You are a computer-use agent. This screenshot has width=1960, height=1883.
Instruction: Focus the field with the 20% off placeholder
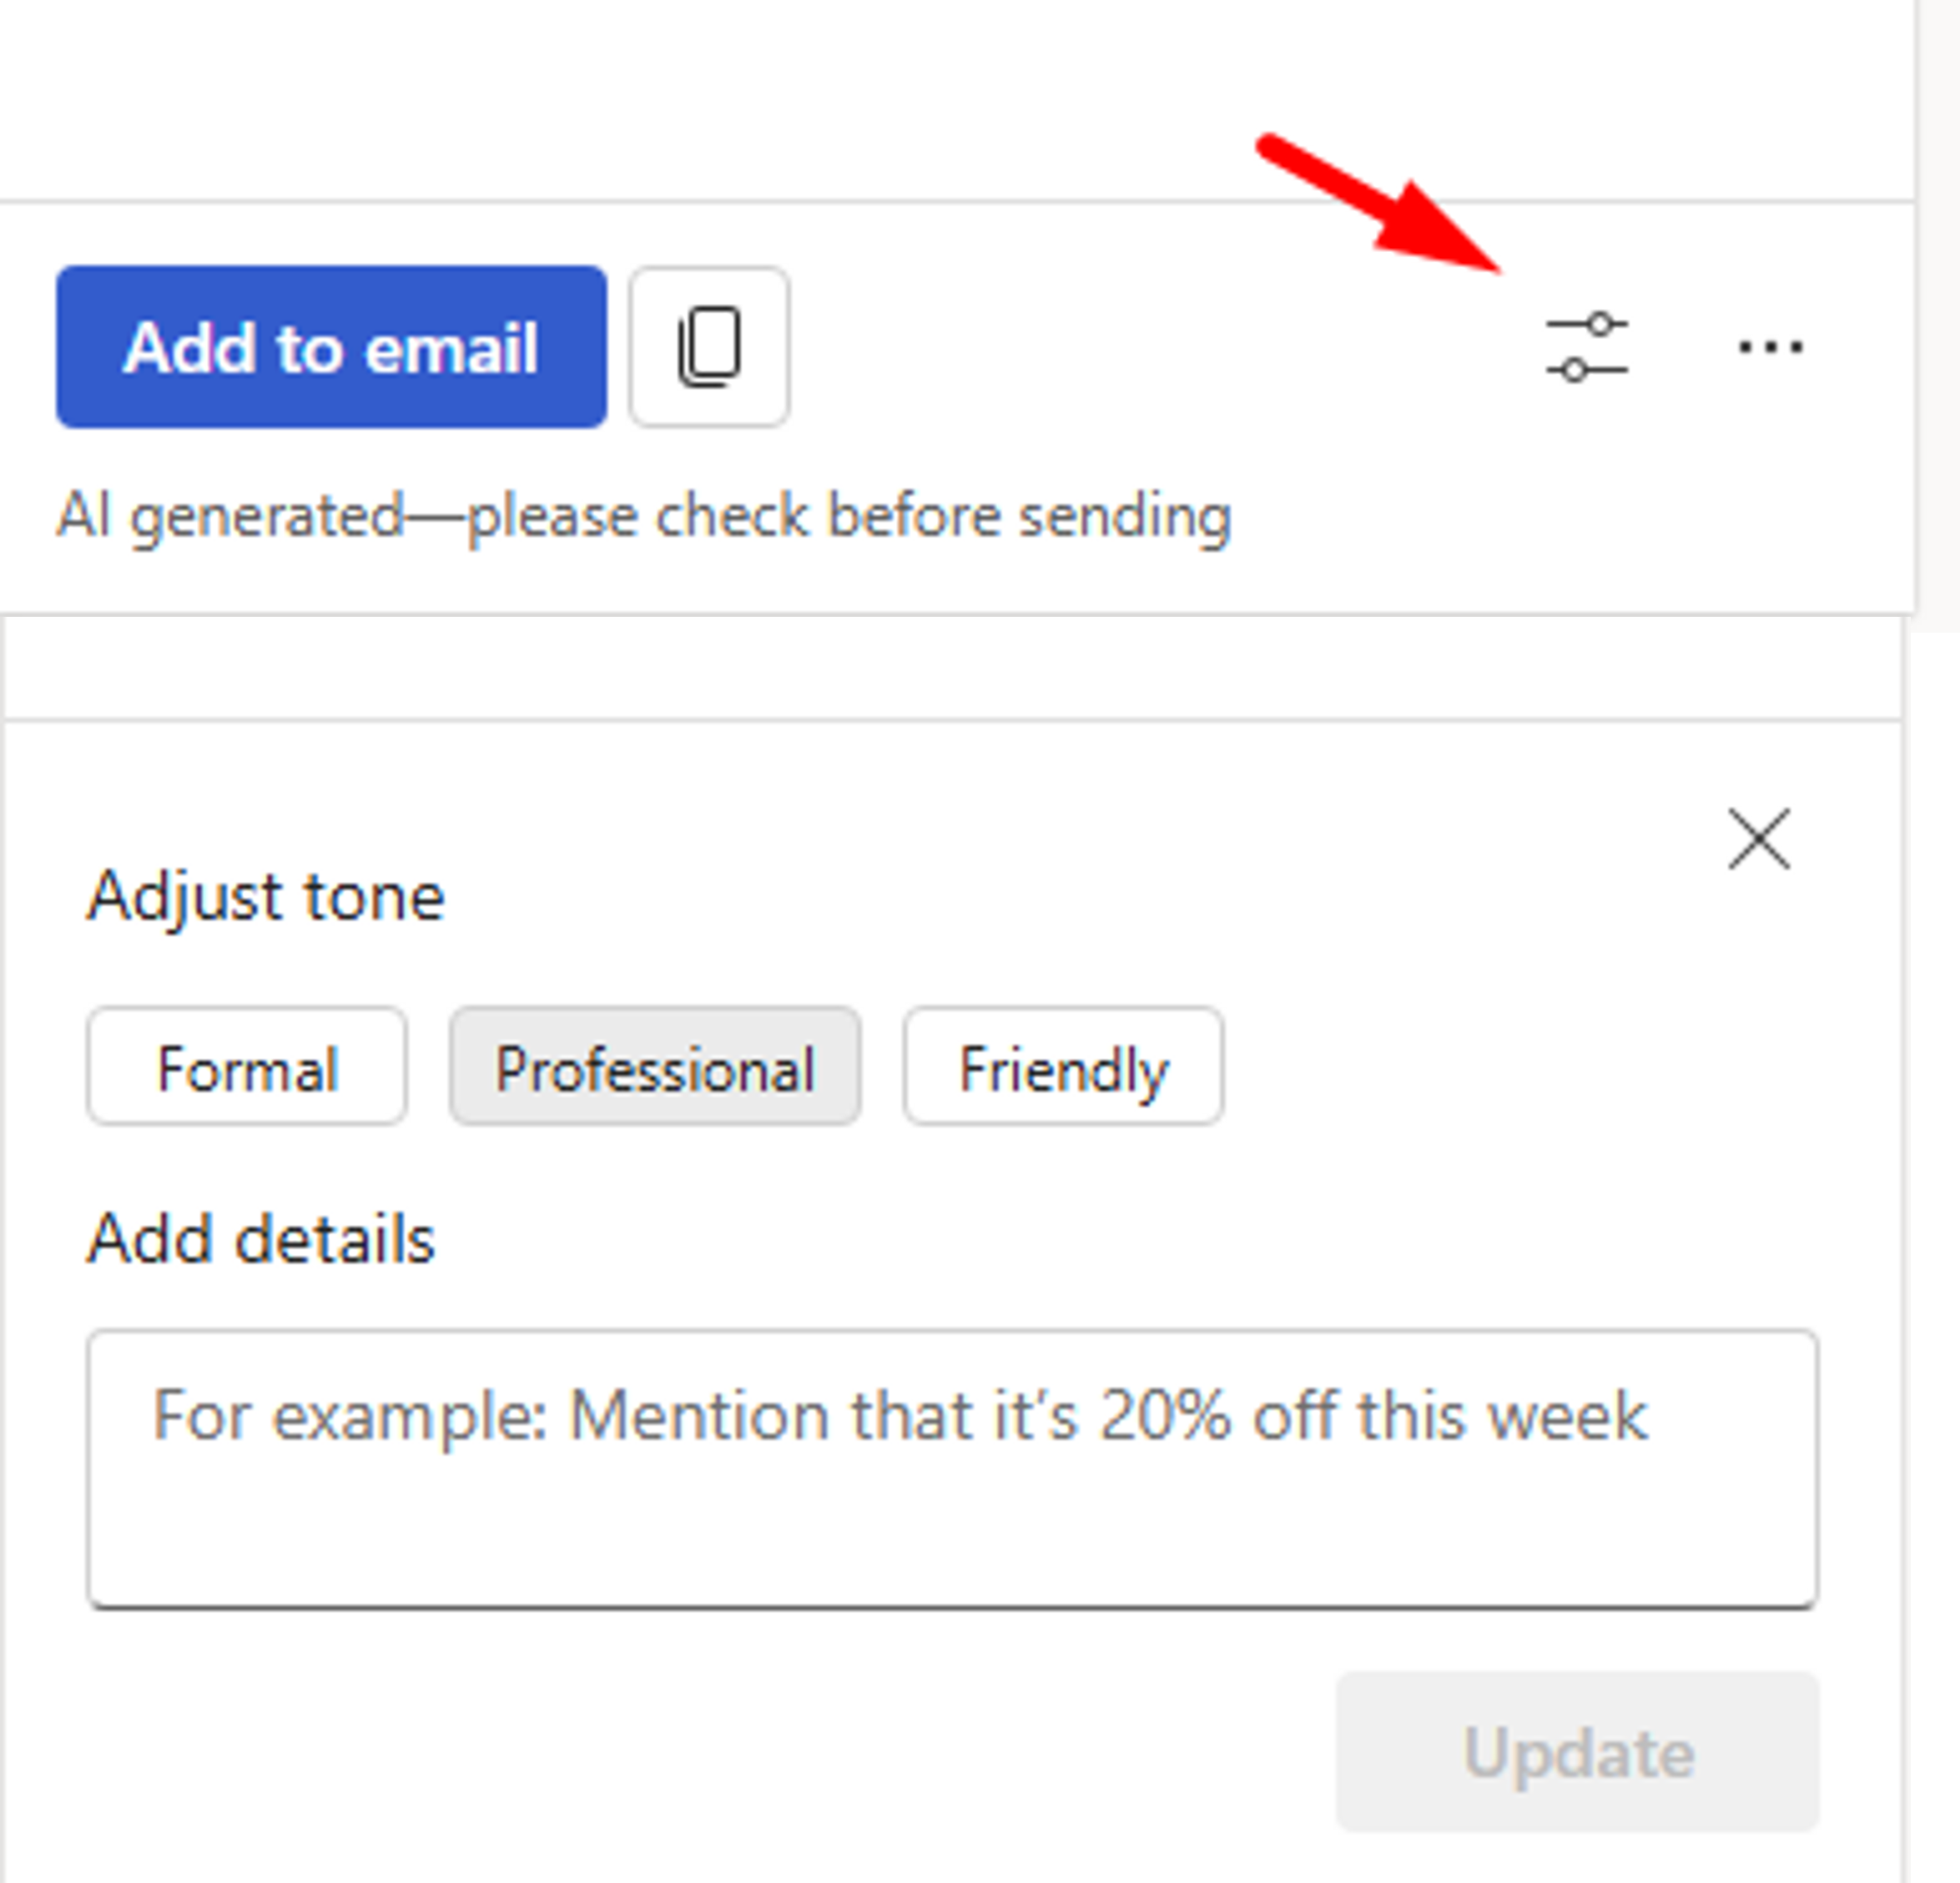[x=951, y=1467]
